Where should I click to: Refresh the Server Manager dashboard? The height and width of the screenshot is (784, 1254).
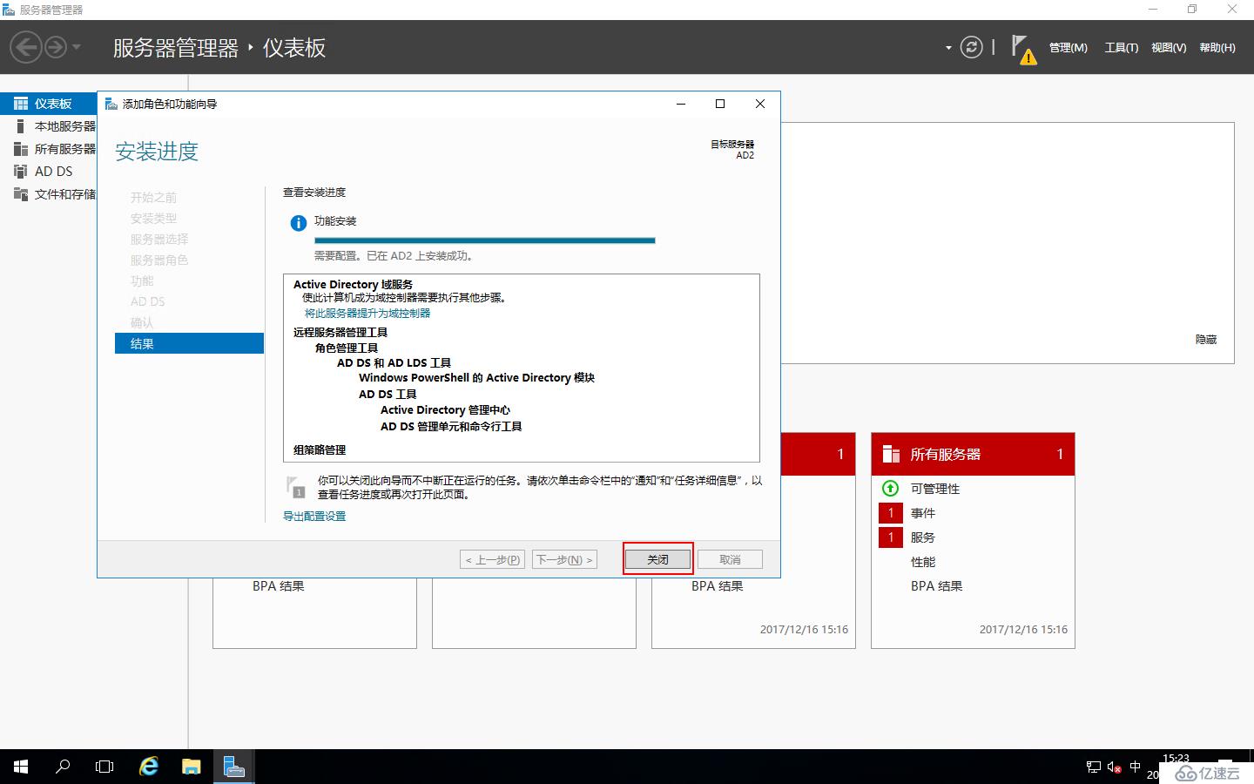[971, 47]
